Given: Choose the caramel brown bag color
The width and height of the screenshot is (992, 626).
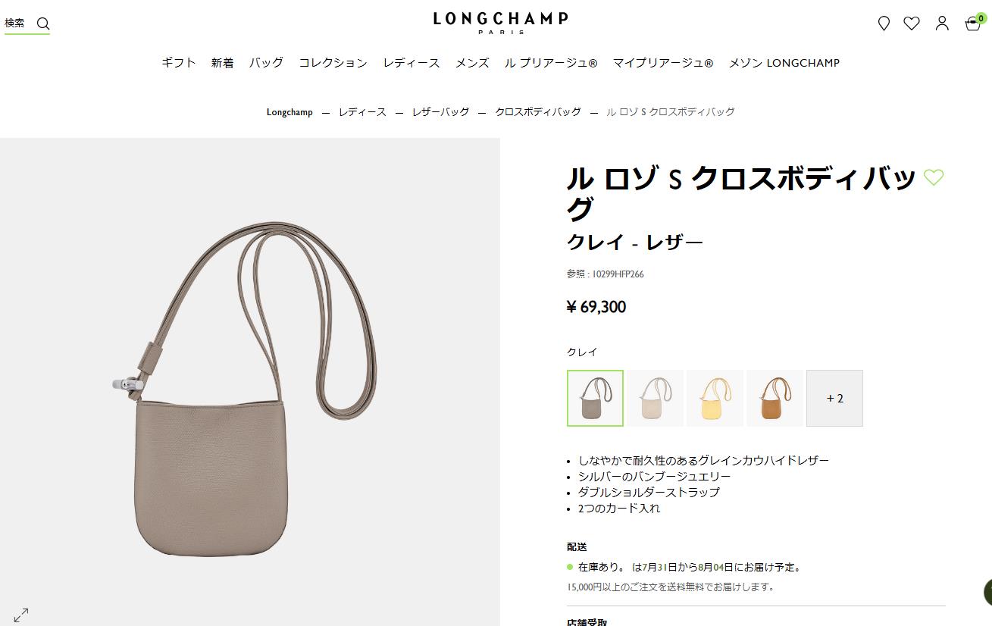Looking at the screenshot, I should (x=775, y=398).
